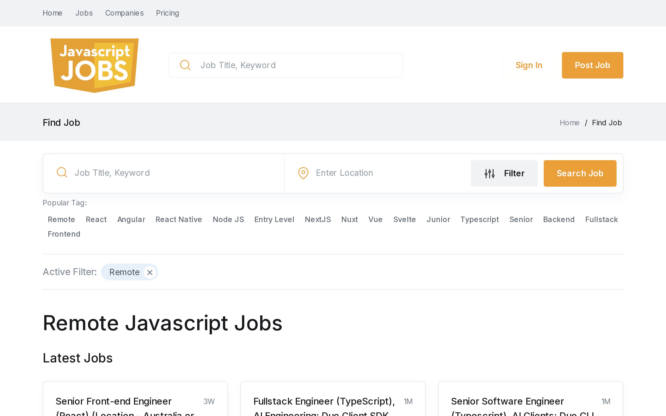This screenshot has width=666, height=416.
Task: Open the Jobs navigation item
Action: click(84, 13)
